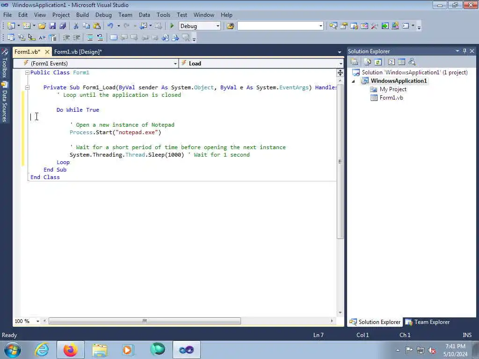Switch to the Form1.vb [Design]* tab
Screen dimensions: 479x359
coord(78,52)
